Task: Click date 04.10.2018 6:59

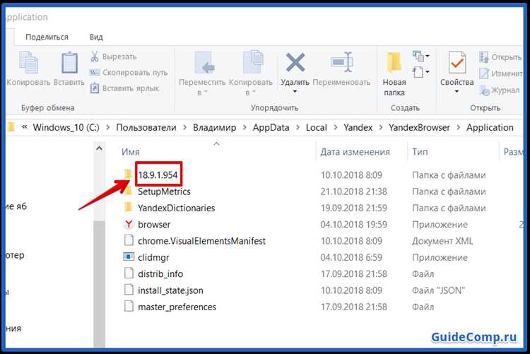Action: pyautogui.click(x=351, y=258)
